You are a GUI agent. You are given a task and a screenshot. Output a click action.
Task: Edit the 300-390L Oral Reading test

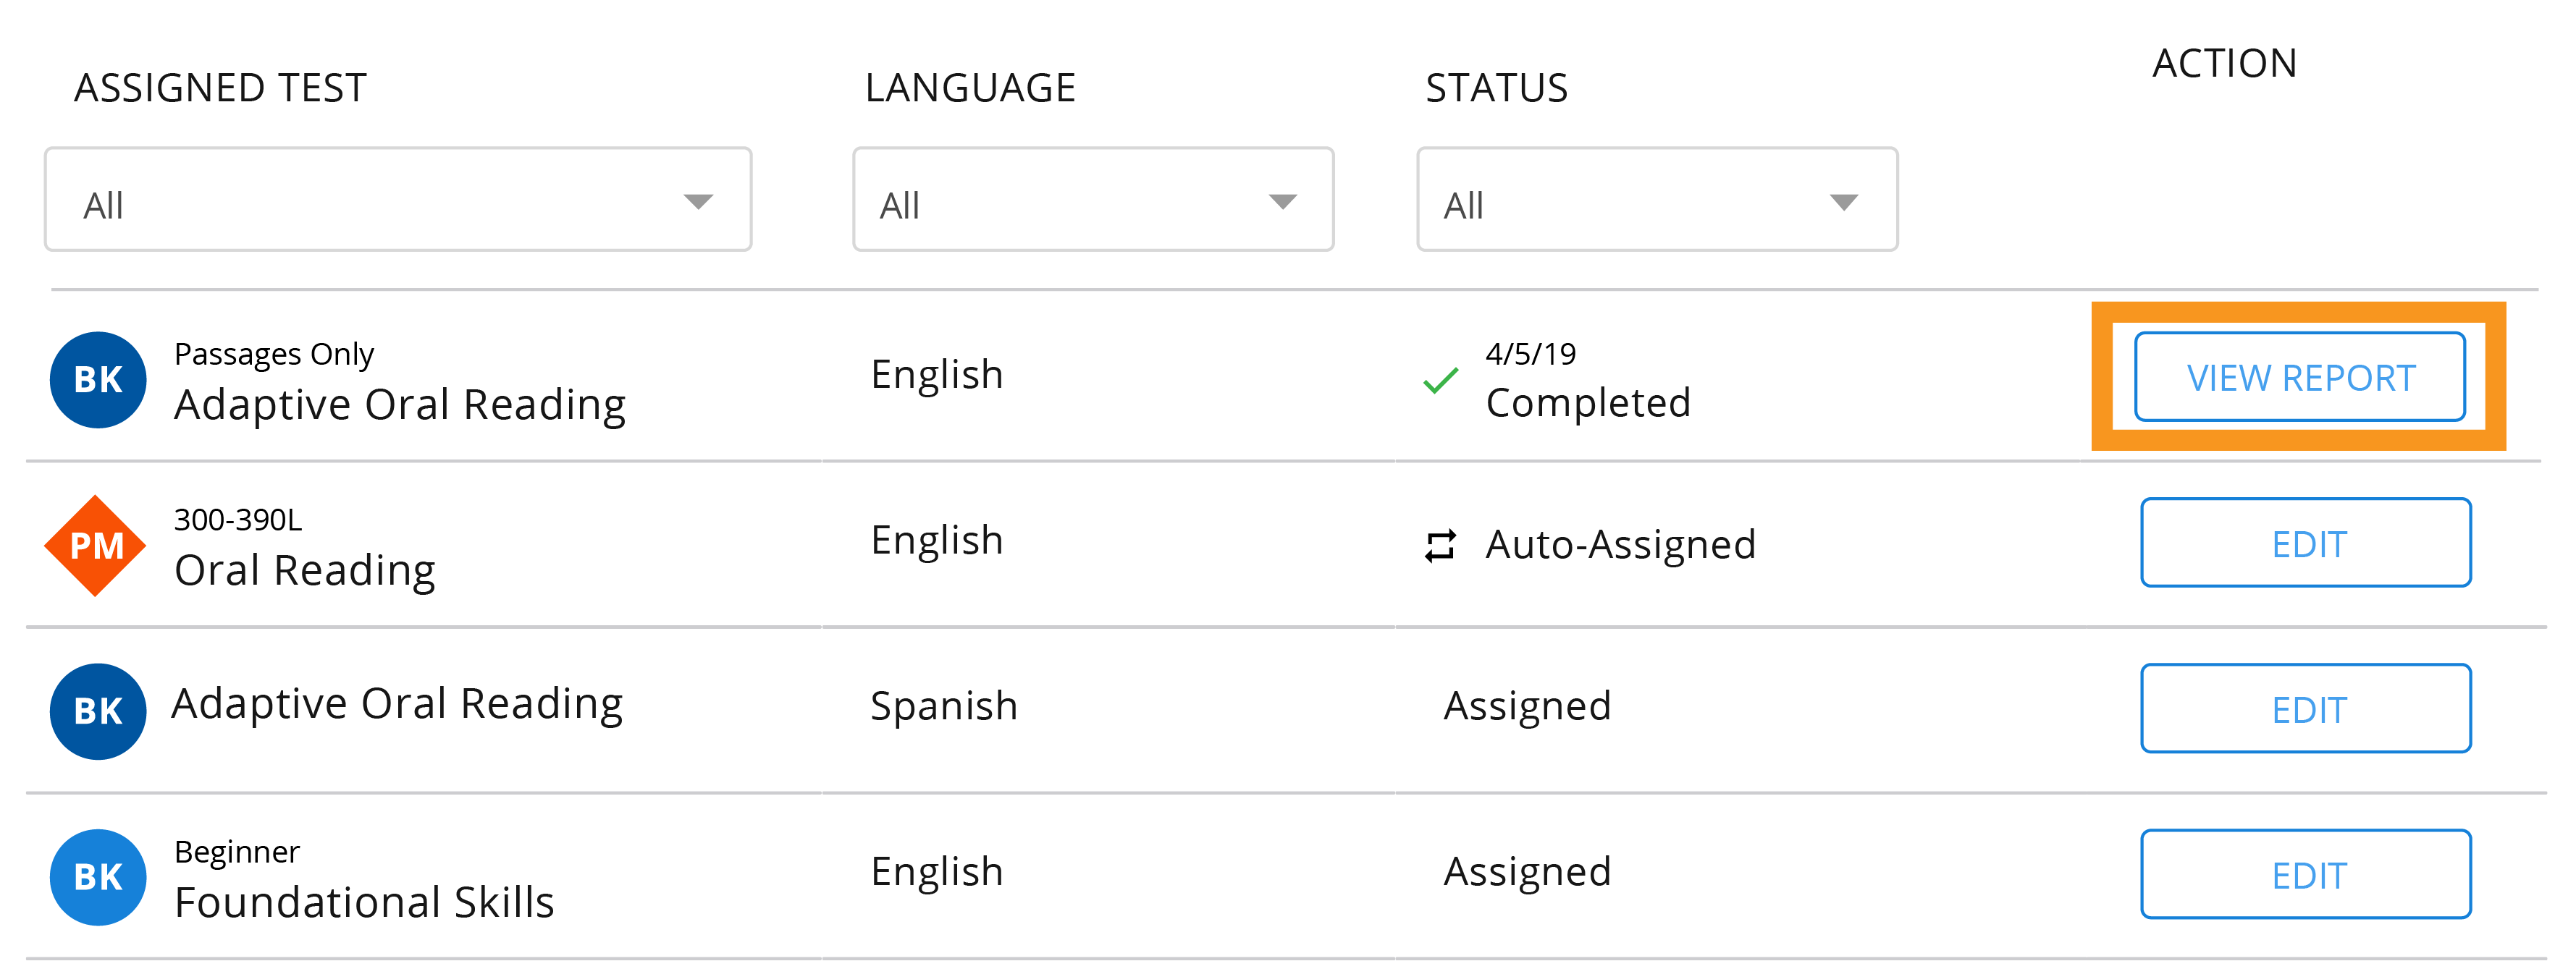pos(2305,543)
